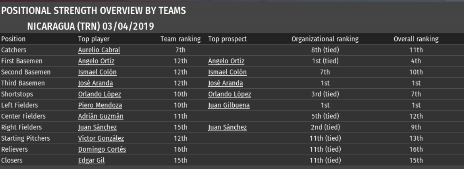
Task: Open Aurelio Cabral's player page
Action: pyautogui.click(x=99, y=50)
